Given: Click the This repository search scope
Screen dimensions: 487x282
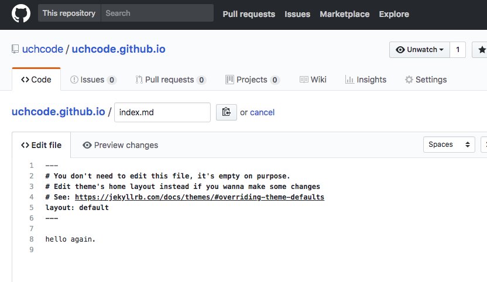Looking at the screenshot, I should 69,13.
